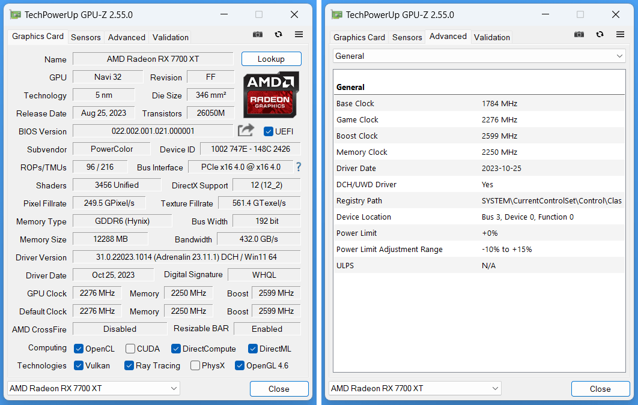Select the ULPS row
The height and width of the screenshot is (405, 638).
pyautogui.click(x=479, y=266)
